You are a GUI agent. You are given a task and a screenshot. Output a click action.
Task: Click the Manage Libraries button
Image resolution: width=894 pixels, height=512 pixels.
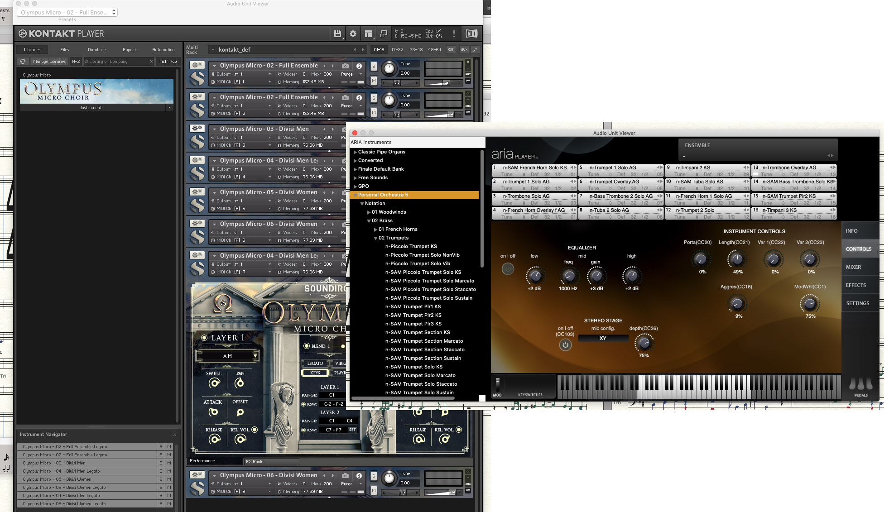point(49,61)
